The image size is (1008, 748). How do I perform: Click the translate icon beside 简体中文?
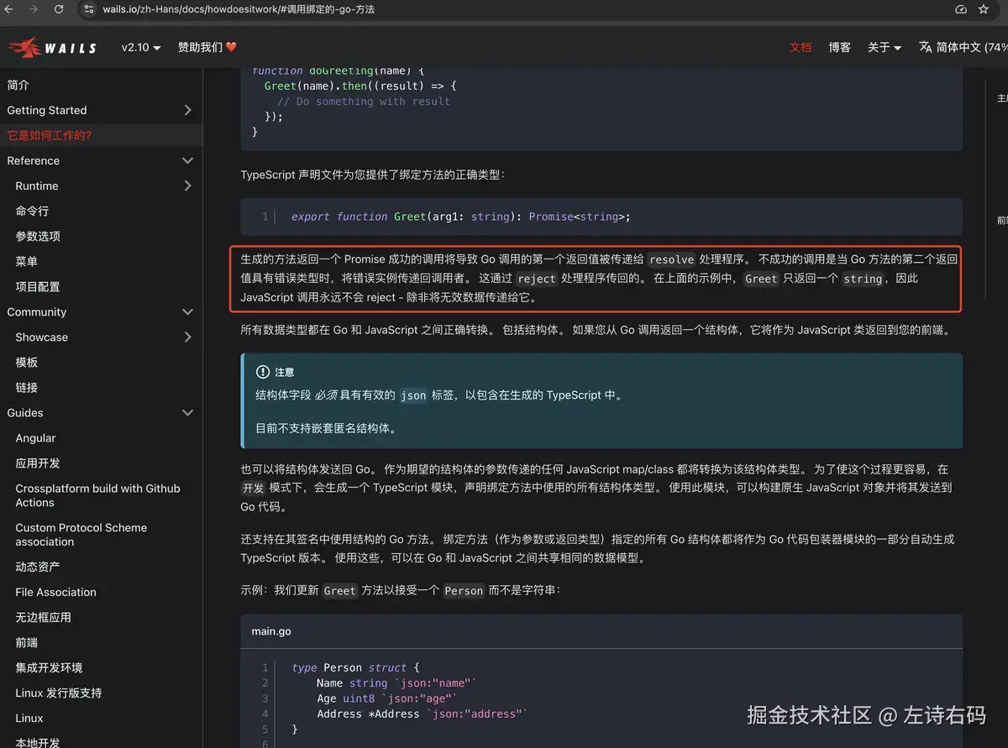click(x=926, y=47)
